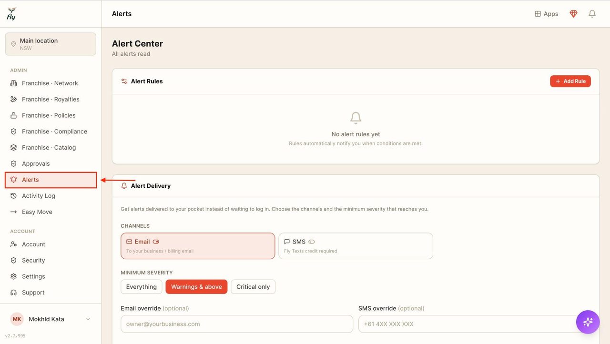Click the location pin icon beside Main location
Image resolution: width=610 pixels, height=344 pixels.
click(x=13, y=44)
